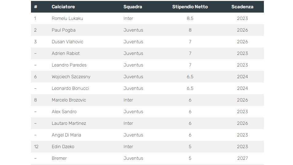This screenshot has height=165, width=293.
Task: Click on Paul Pogba's name
Action: [63, 30]
